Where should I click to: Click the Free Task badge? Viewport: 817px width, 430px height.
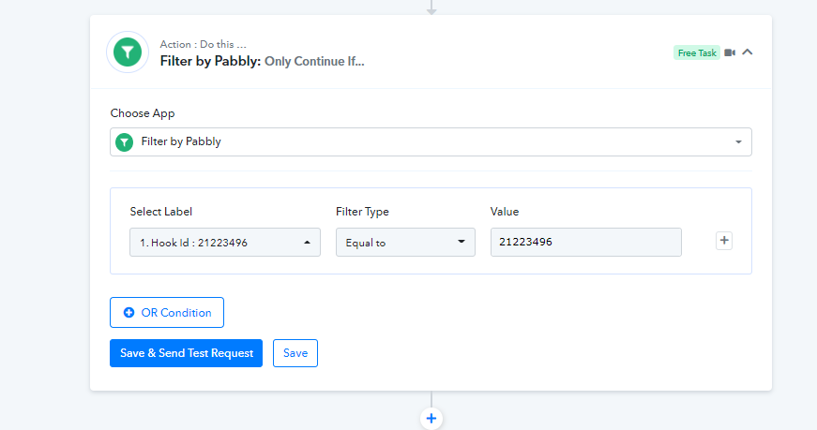[x=697, y=52]
